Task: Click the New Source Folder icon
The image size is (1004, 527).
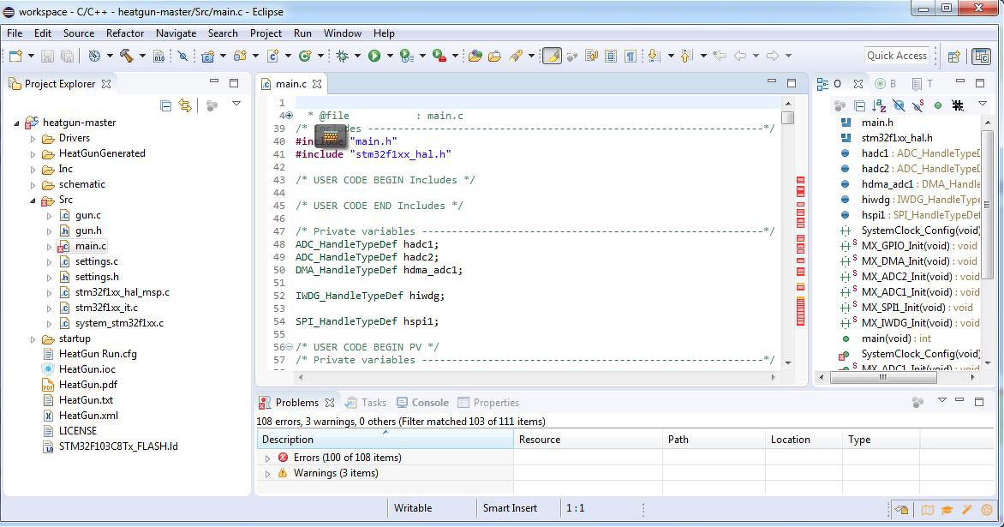Action: coord(240,56)
